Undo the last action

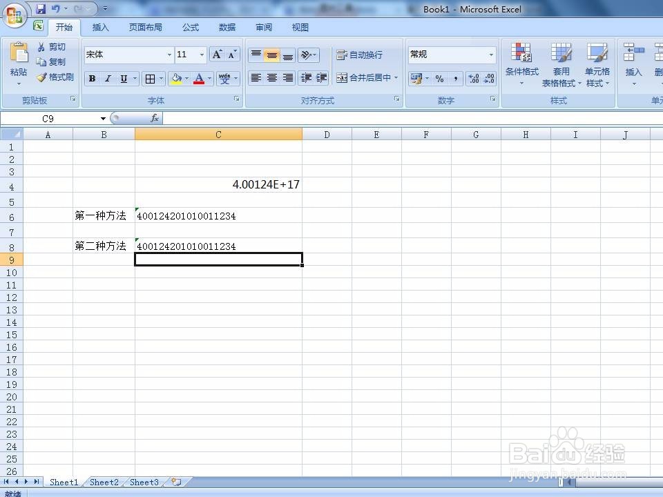click(x=56, y=8)
